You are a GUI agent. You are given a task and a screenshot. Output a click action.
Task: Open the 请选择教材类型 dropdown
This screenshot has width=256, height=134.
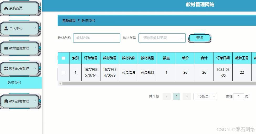[162, 38]
